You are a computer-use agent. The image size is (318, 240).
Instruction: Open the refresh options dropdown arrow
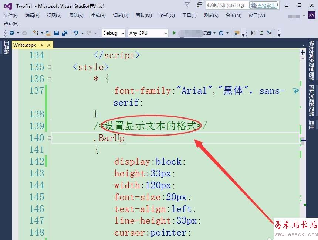click(227, 33)
